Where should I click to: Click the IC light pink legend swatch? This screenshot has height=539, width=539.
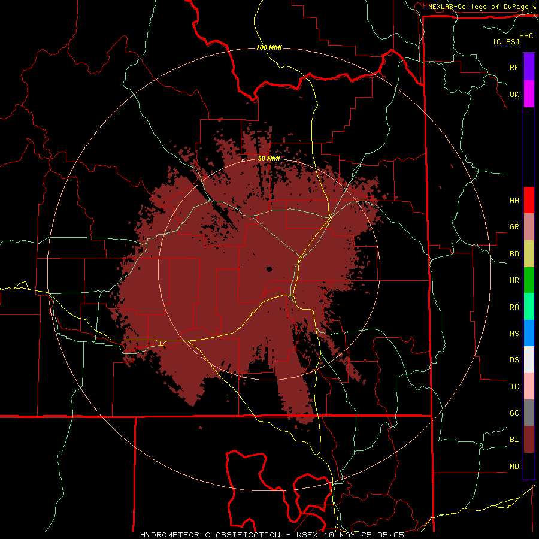click(x=529, y=386)
